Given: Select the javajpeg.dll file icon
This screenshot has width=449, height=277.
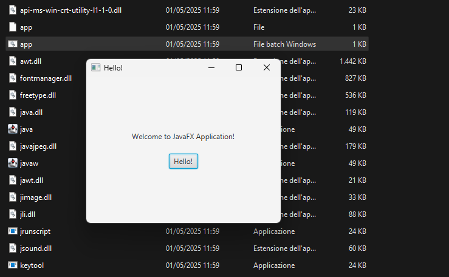Looking at the screenshot, I should (x=13, y=146).
